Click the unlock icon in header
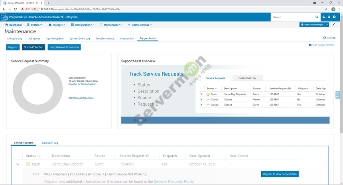Viewport: 343px width, 185px height. [x=324, y=17]
